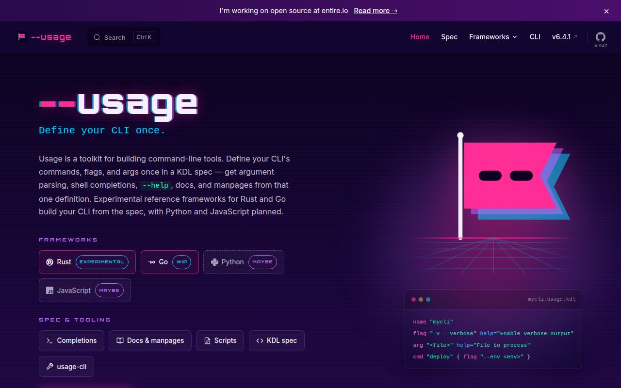Open Docs & manpages label

pyautogui.click(x=155, y=340)
